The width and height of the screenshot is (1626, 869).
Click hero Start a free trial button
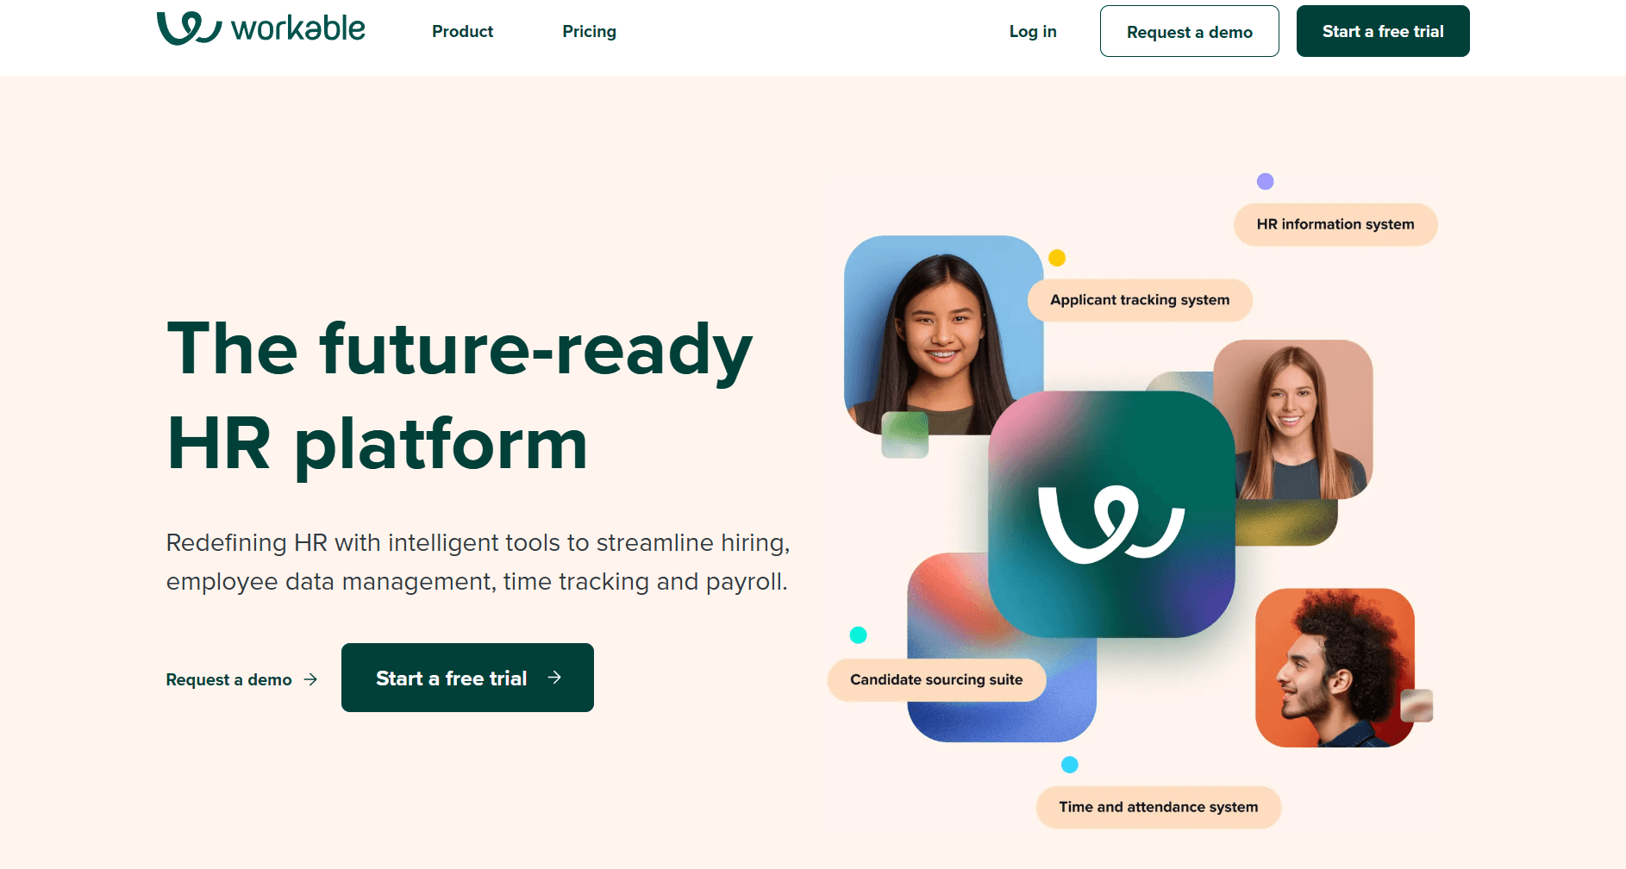tap(467, 678)
